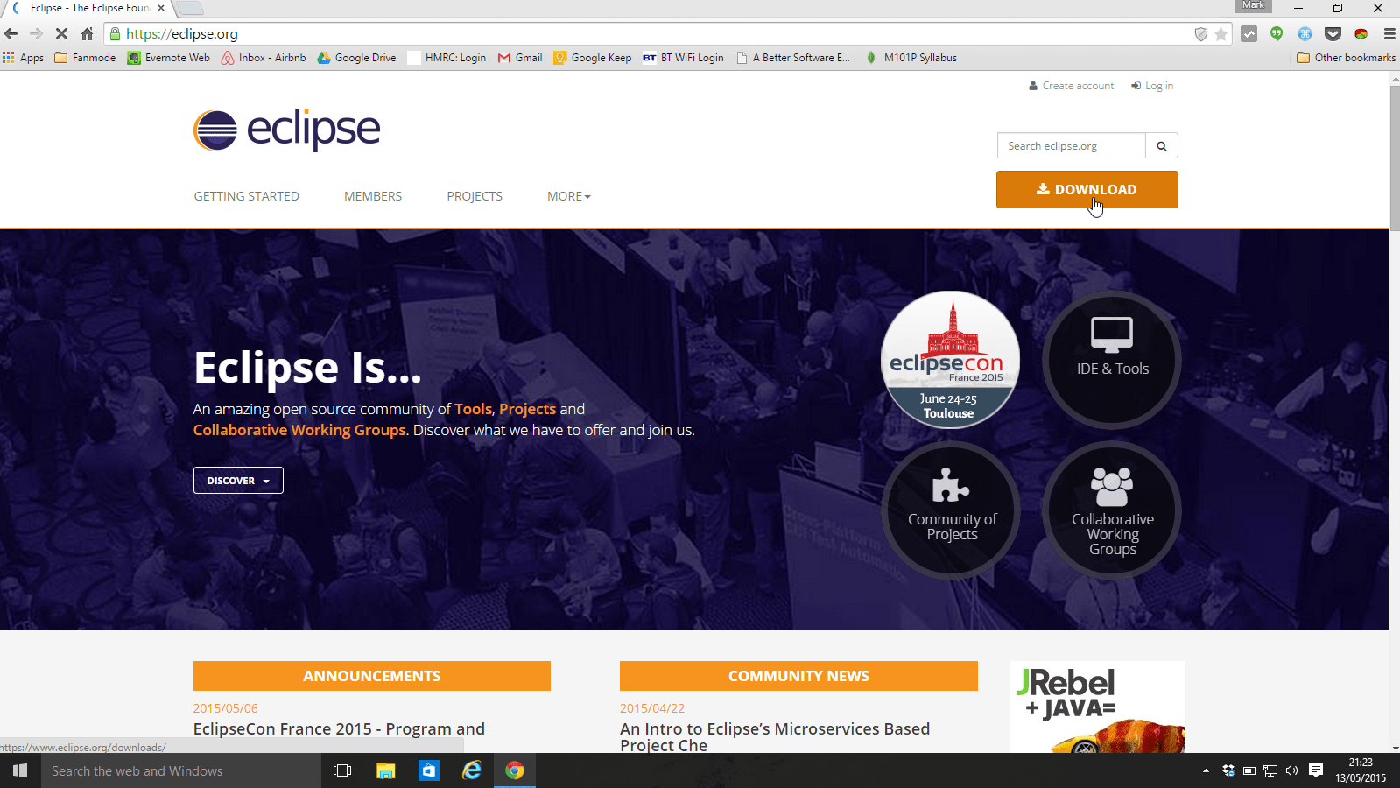
Task: Open the Evernote Web bookmark
Action: (x=169, y=58)
